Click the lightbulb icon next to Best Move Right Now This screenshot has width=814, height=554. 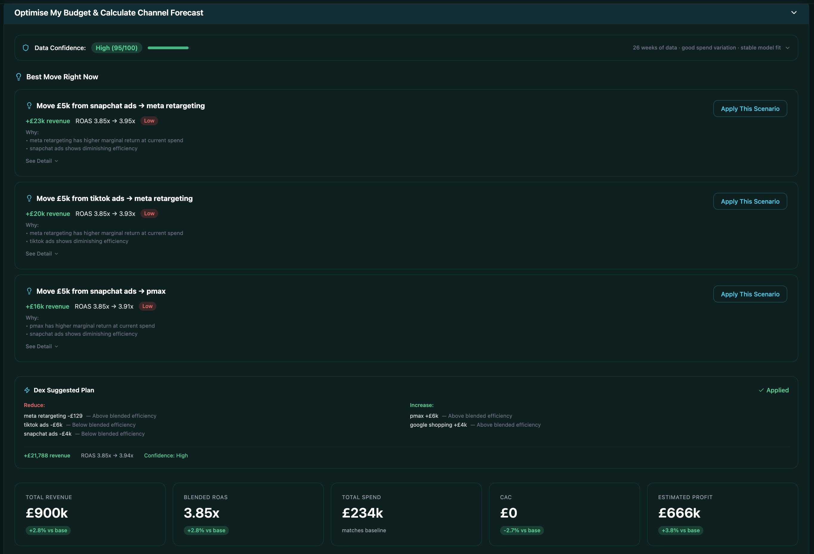18,77
